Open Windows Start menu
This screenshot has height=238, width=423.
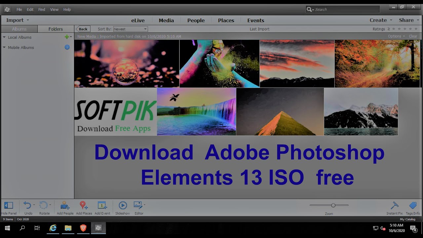[7, 228]
